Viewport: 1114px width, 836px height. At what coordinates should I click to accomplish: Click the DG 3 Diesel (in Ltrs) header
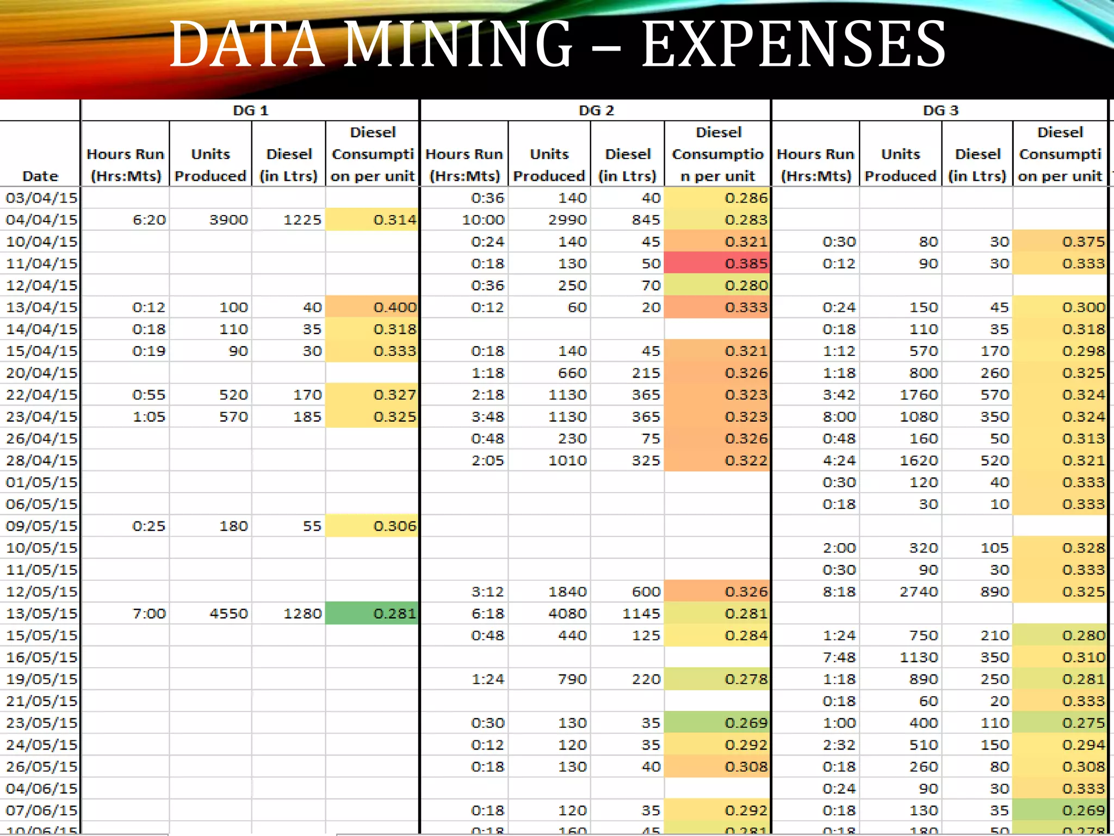pos(977,165)
